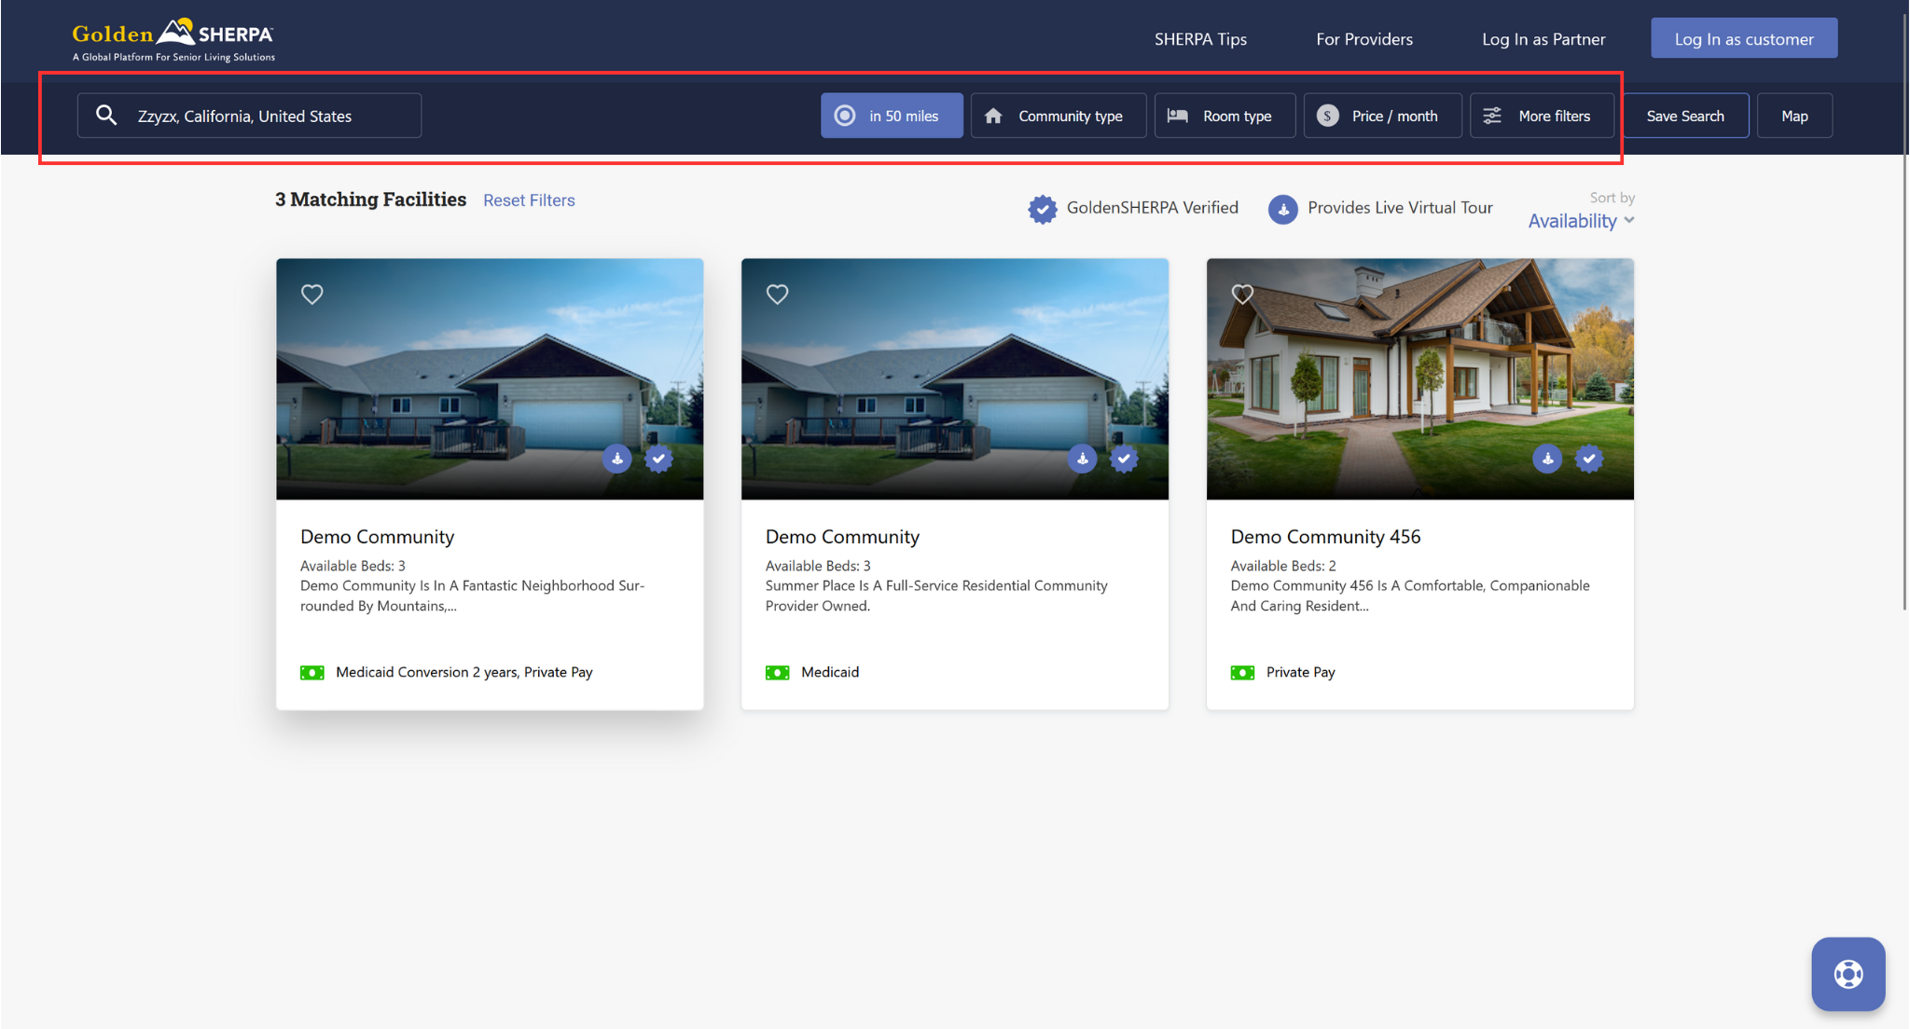Open For Providers in the navigation

pyautogui.click(x=1364, y=39)
